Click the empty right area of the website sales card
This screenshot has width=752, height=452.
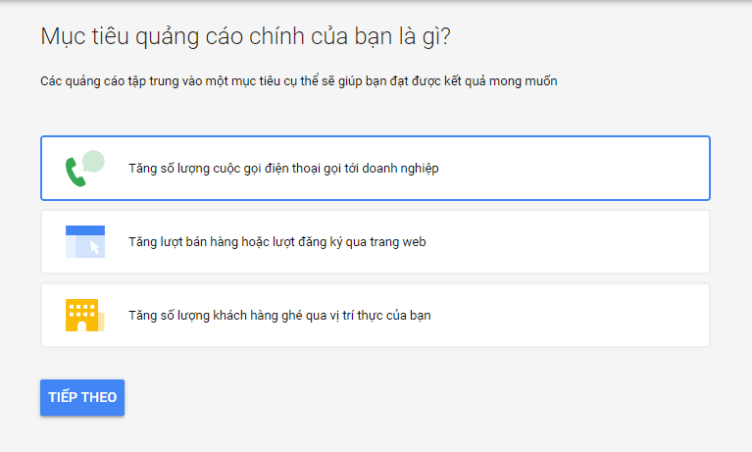click(x=588, y=241)
